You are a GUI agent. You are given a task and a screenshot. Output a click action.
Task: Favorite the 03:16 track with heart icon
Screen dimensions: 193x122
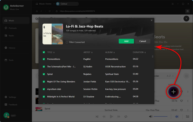pyautogui.click(x=181, y=101)
